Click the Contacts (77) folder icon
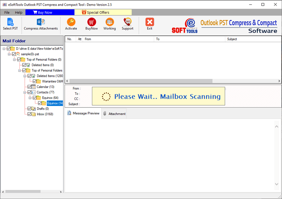The image size is (282, 199). pyautogui.click(x=33, y=92)
